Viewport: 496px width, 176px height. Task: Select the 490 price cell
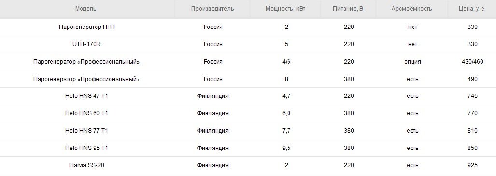[472, 79]
